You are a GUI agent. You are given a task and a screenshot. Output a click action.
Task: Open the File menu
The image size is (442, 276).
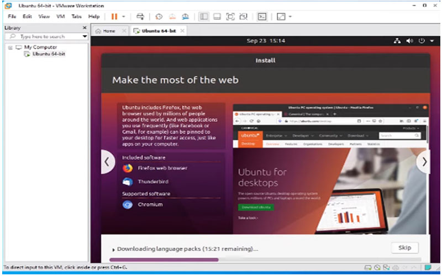click(12, 17)
